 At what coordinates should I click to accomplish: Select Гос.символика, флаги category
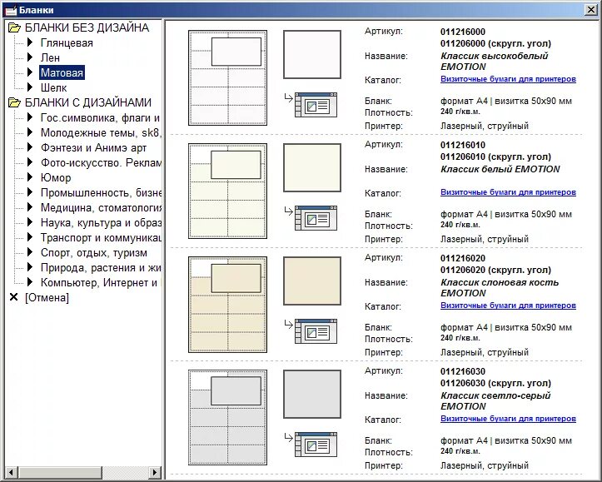point(100,118)
